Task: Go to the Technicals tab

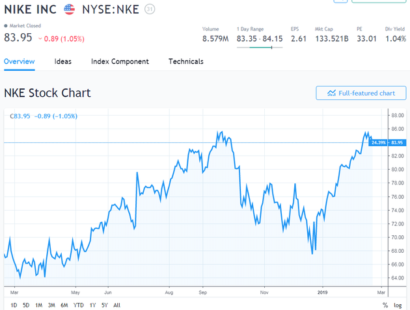Action: 185,62
